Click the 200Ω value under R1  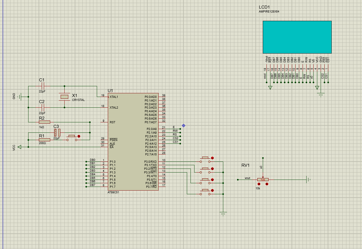click(x=43, y=143)
